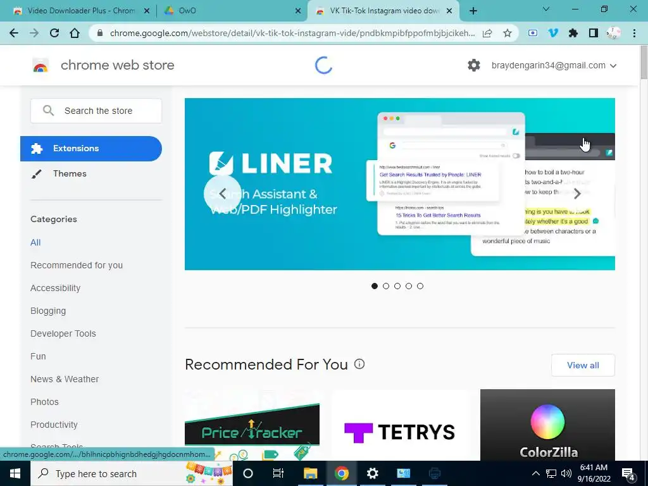This screenshot has height=486, width=648.
Task: Open the Fun category
Action: pos(38,356)
